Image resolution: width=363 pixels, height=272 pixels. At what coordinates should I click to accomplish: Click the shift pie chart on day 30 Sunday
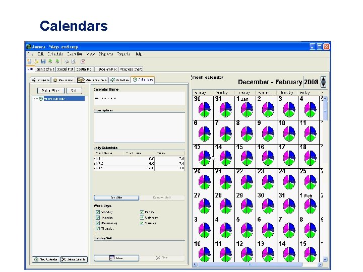pyautogui.click(x=204, y=109)
